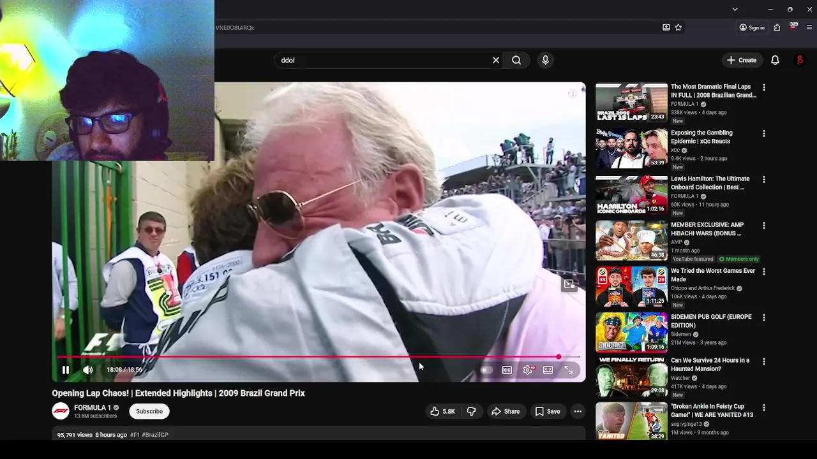Open FORMULA 1 channel avatar

pos(61,411)
